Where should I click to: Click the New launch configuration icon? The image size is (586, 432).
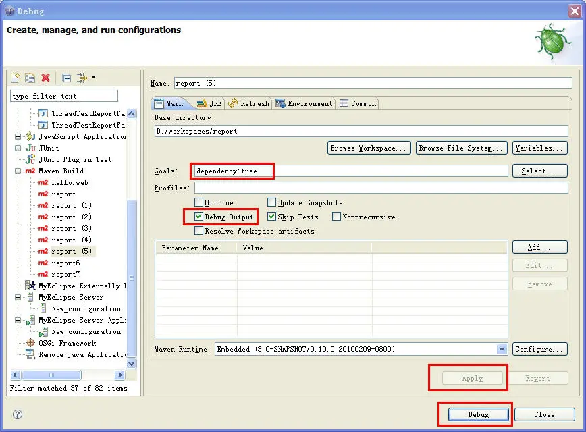pos(15,78)
